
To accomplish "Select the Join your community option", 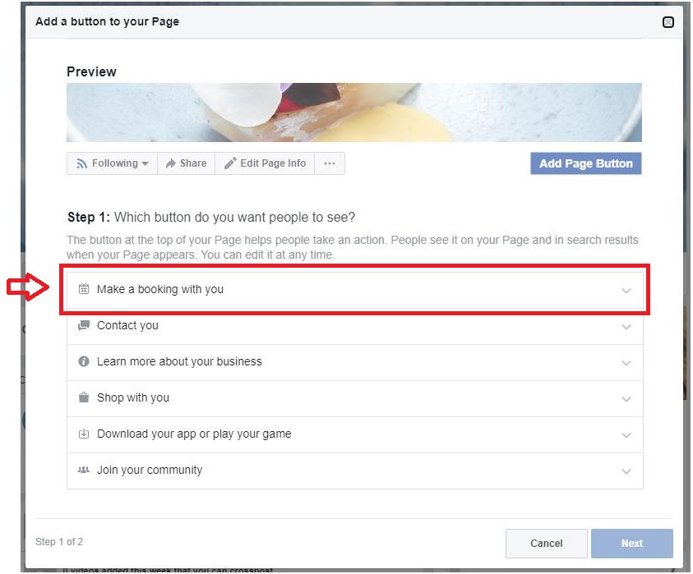I will coord(355,471).
